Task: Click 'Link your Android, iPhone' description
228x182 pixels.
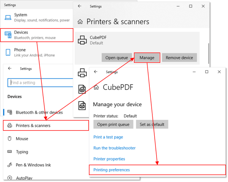Action: pos(35,55)
